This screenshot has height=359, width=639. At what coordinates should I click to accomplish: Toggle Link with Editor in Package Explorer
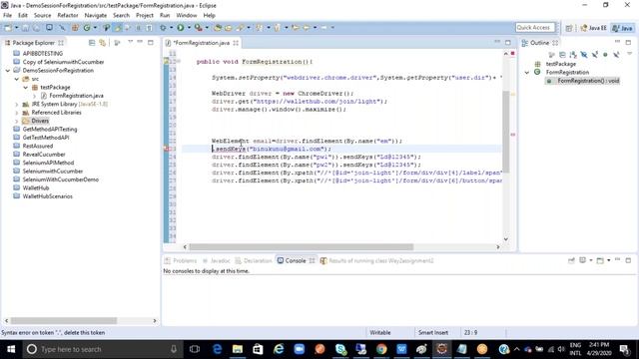point(102,42)
